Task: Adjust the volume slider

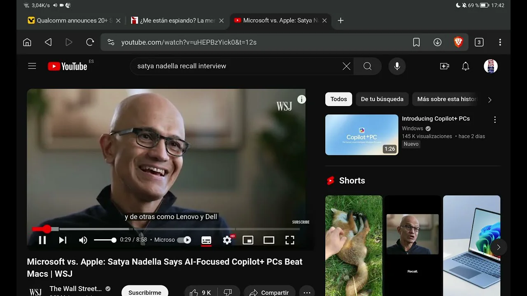Action: (105, 240)
